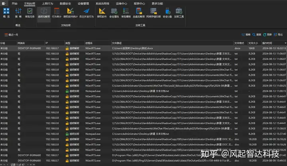Select the row with path 测试.docx
Image resolution: width=287 pixels, height=166 pixels.
click(143, 48)
